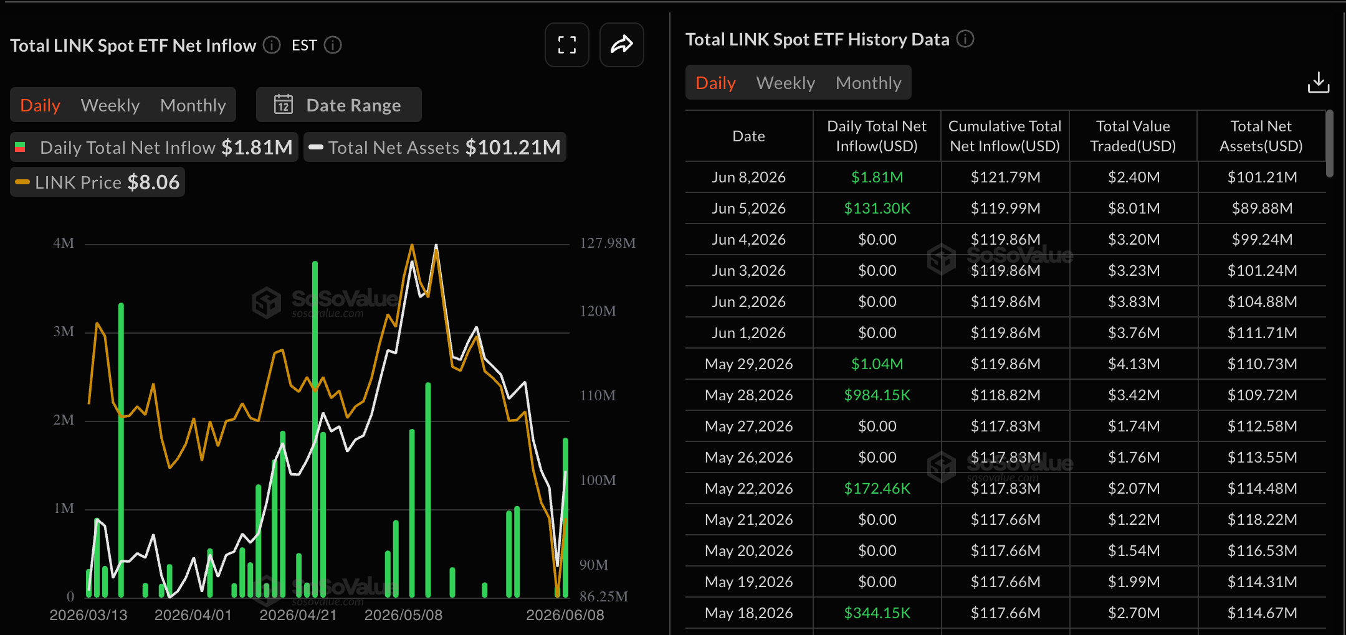Toggle LINK Price legend series

coord(97,182)
